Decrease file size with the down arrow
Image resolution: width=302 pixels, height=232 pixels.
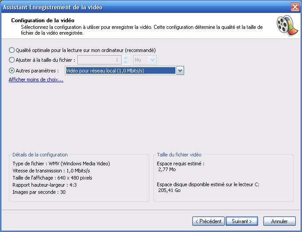tap(126, 62)
